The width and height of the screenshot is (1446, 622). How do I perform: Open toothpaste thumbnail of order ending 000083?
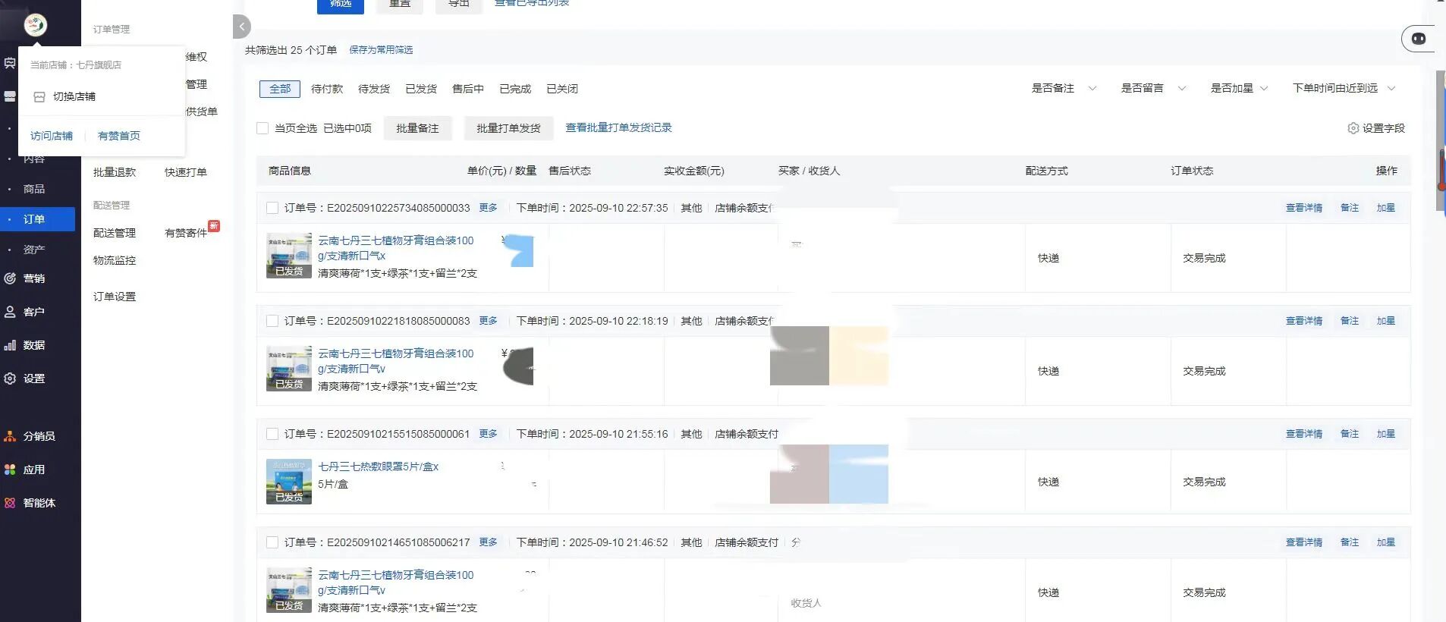point(289,369)
